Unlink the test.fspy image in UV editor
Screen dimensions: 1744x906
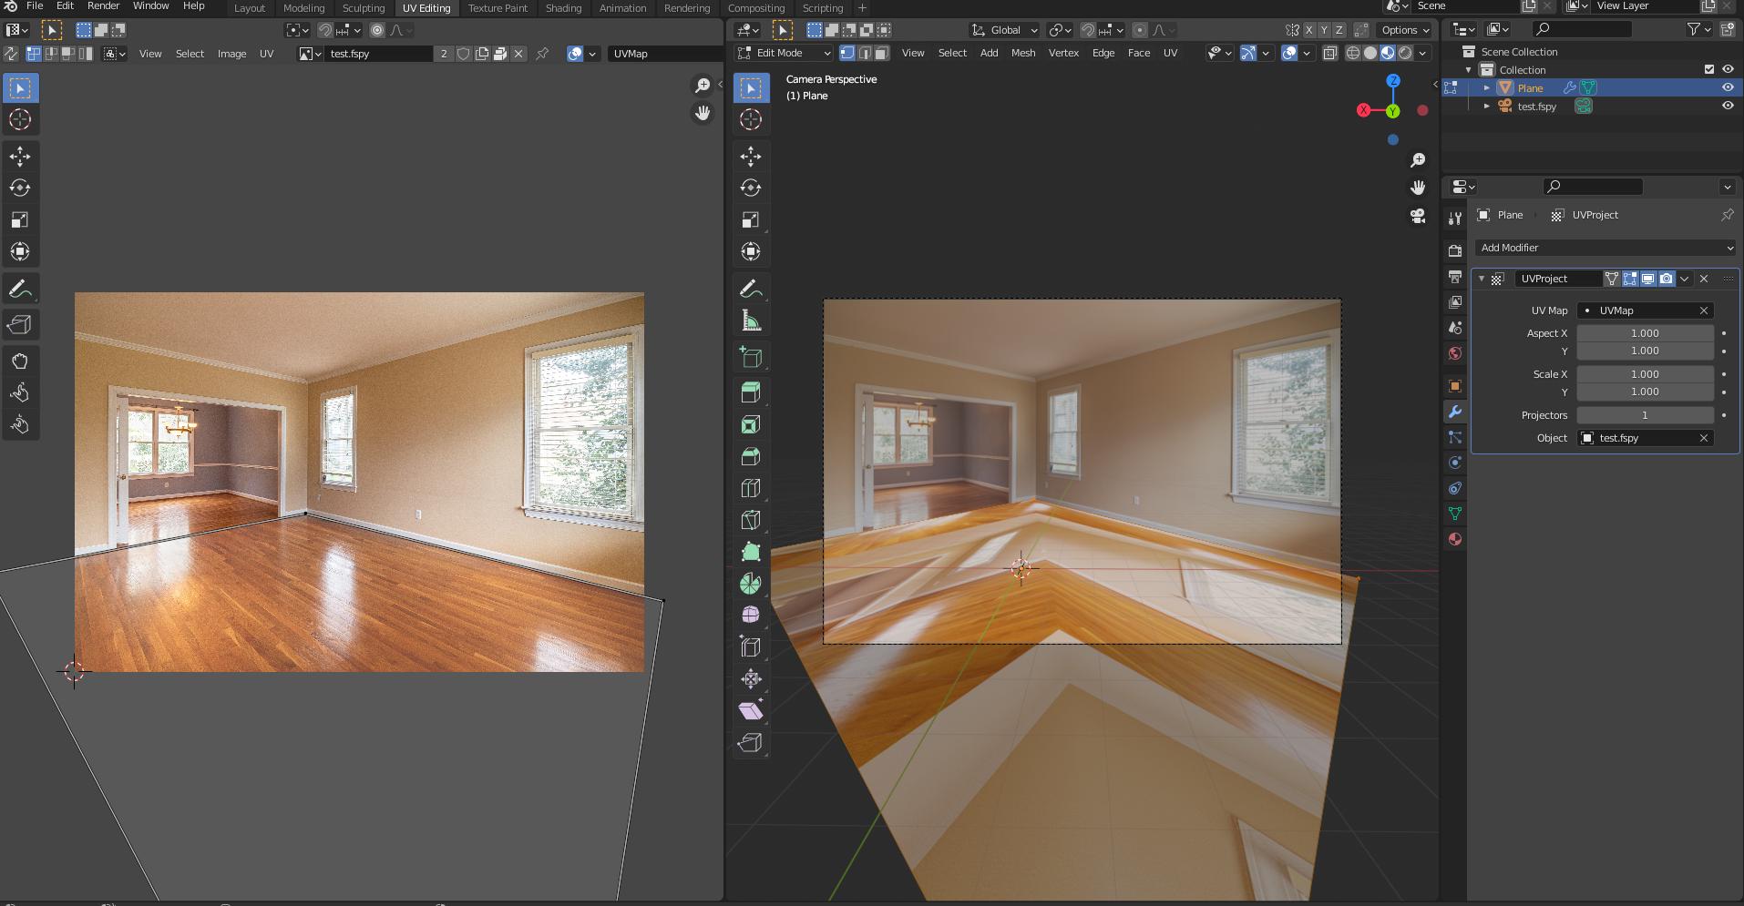pos(518,54)
